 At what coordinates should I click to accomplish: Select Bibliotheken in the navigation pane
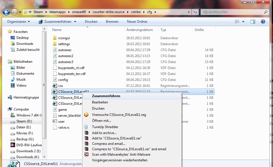pyautogui.click(x=23, y=62)
